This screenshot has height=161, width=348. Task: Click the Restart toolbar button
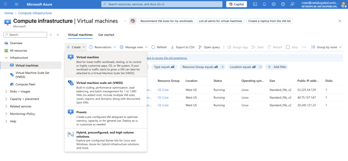pyautogui.click(x=275, y=47)
